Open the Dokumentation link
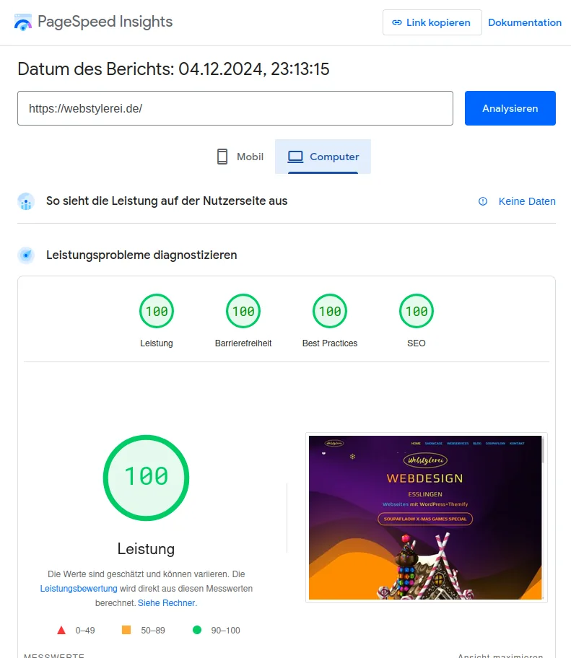Image resolution: width=571 pixels, height=658 pixels. [x=524, y=22]
